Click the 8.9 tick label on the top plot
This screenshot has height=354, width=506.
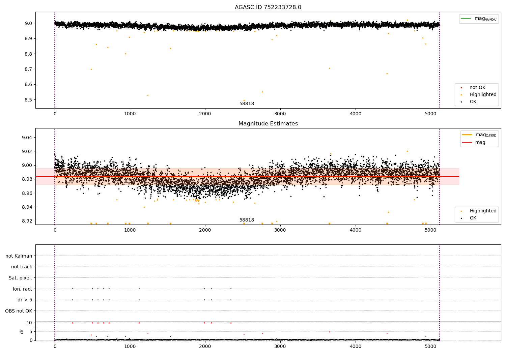tap(29, 39)
